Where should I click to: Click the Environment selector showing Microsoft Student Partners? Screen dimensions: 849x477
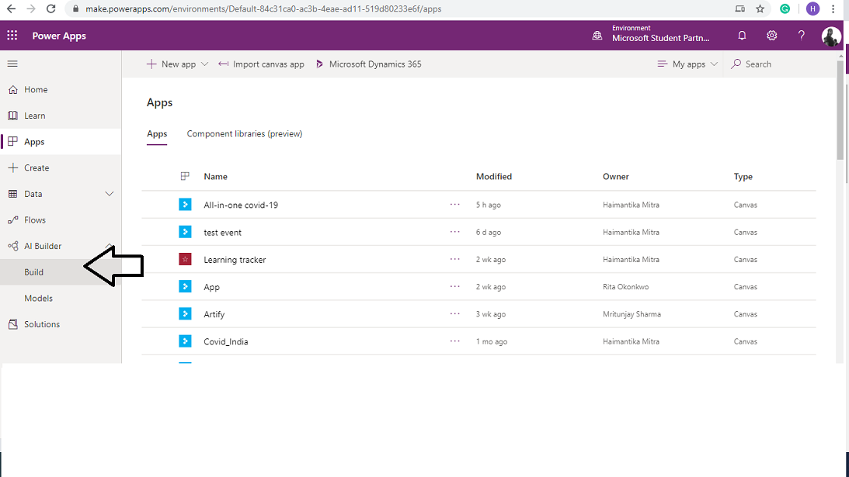(x=657, y=35)
